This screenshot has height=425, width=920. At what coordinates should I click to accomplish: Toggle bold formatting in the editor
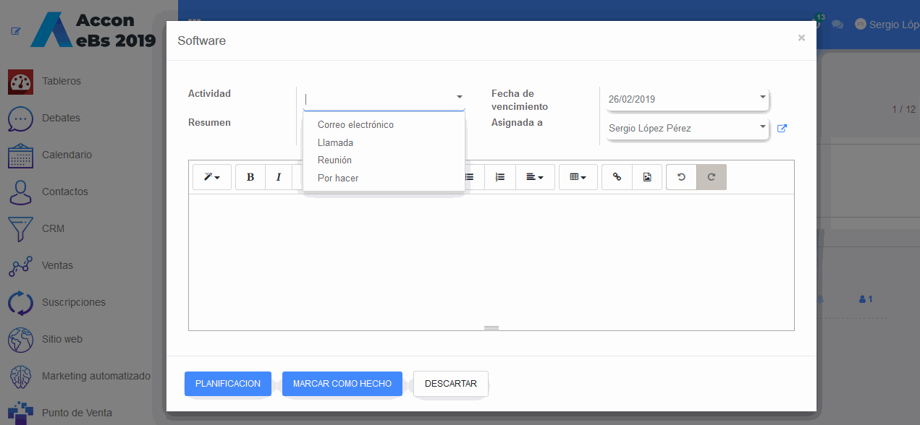click(x=250, y=177)
